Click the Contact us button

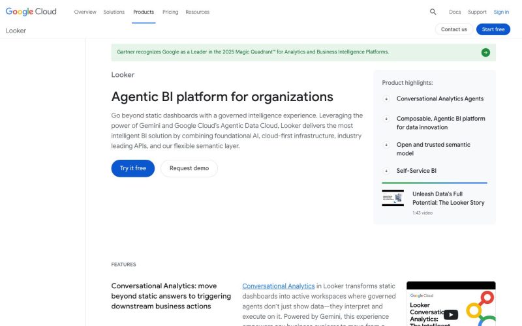(x=453, y=29)
